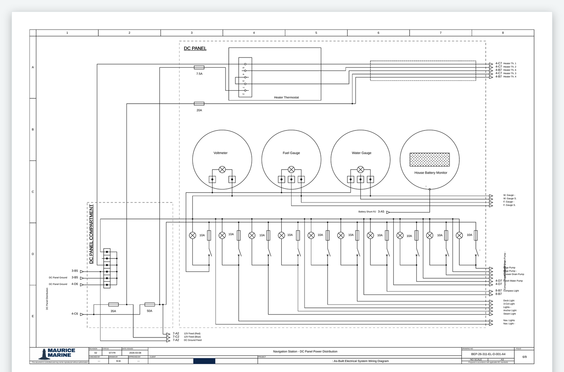Click the Anchor Light label
Image resolution: width=564 pixels, height=372 pixels.
click(x=510, y=311)
